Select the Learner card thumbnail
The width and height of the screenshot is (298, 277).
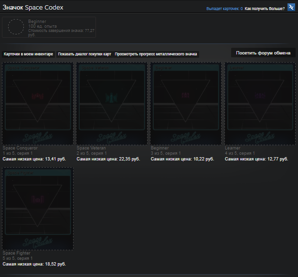pyautogui.click(x=260, y=104)
